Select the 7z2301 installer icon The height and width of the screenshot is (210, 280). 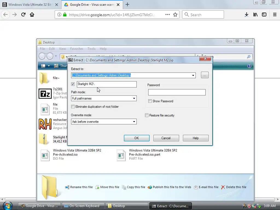tap(45, 94)
